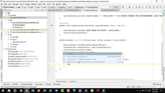Click the Sync Project with Gradle icon

point(147,7)
